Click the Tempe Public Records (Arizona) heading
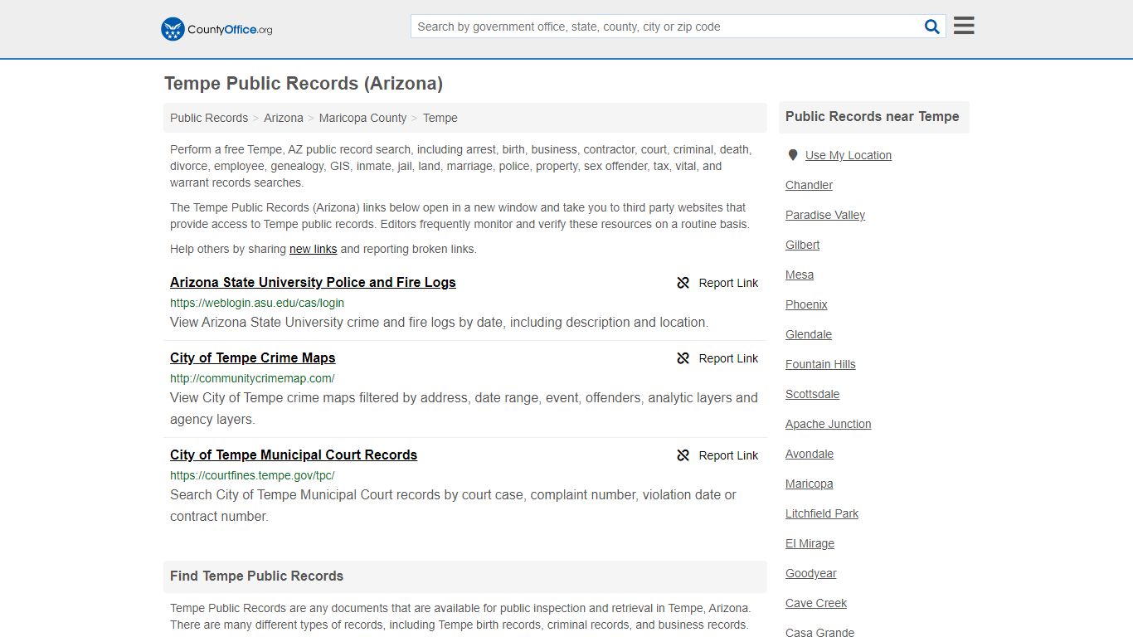 point(304,84)
